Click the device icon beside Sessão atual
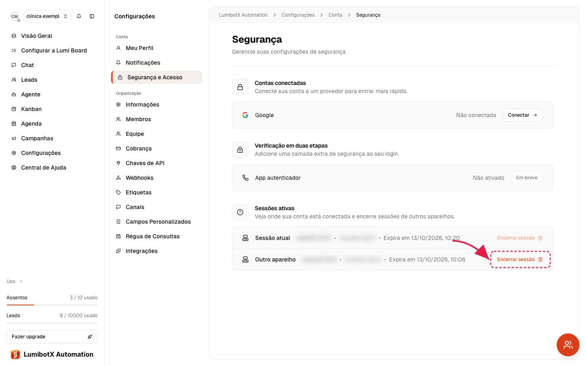586x366 pixels. pos(245,238)
